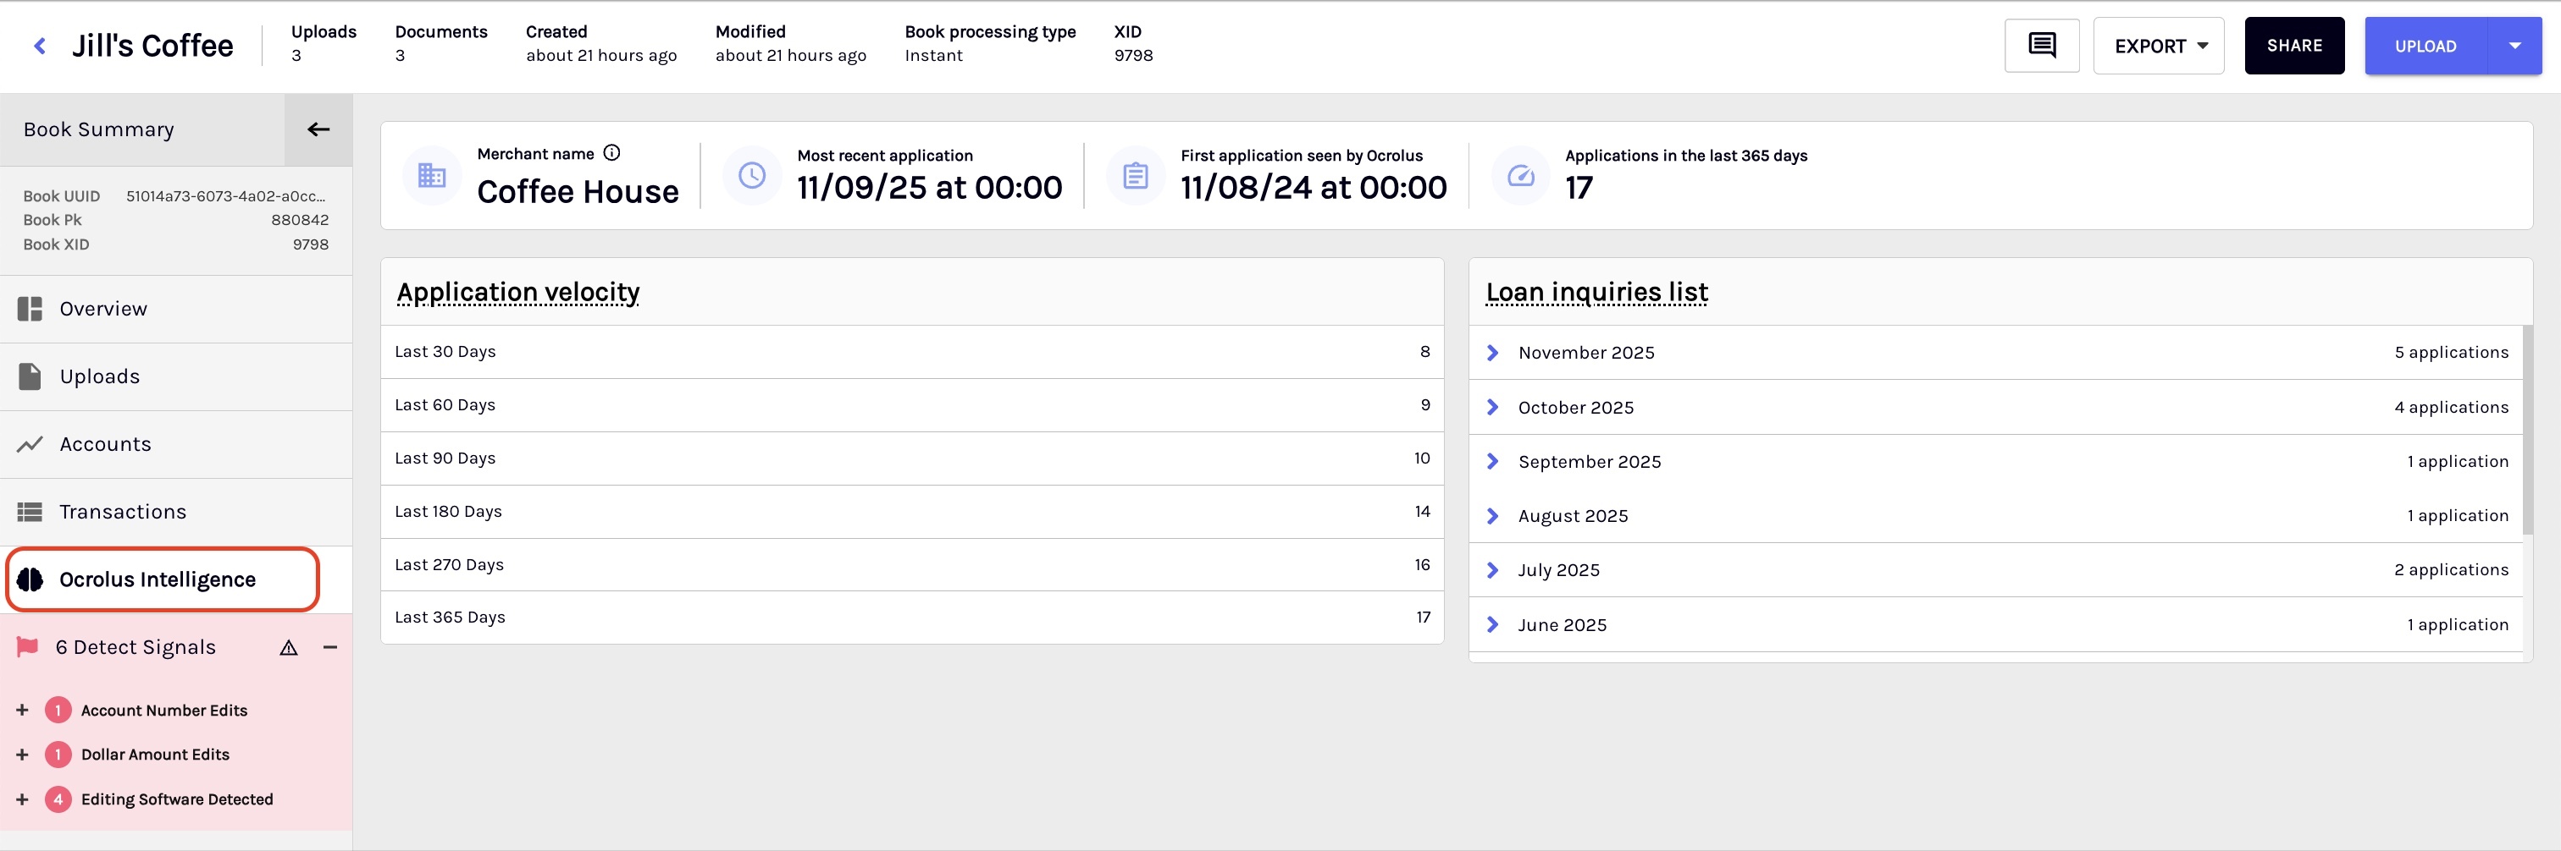The width and height of the screenshot is (2561, 851).
Task: Open the UPLOAD dropdown arrow
Action: coord(2514,46)
